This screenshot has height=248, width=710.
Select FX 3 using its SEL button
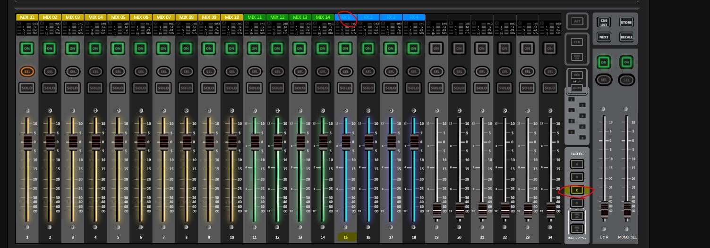(391, 72)
